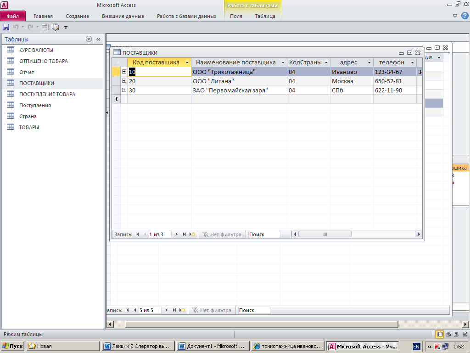Viewport: 470px width, 353px height.
Task: Click record box showing 5 из 5
Action: [x=150, y=310]
